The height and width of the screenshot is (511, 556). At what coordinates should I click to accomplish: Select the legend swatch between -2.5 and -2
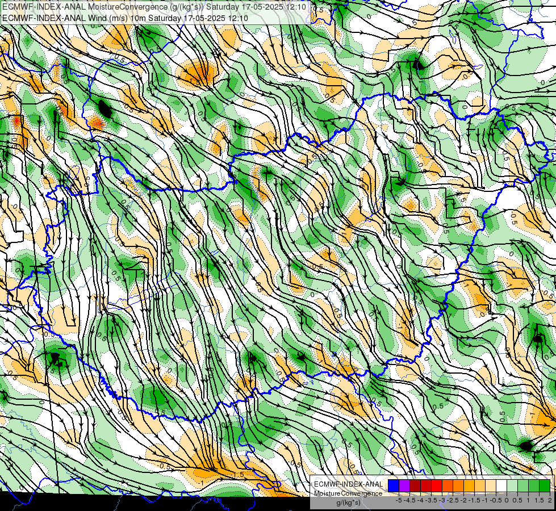458,485
